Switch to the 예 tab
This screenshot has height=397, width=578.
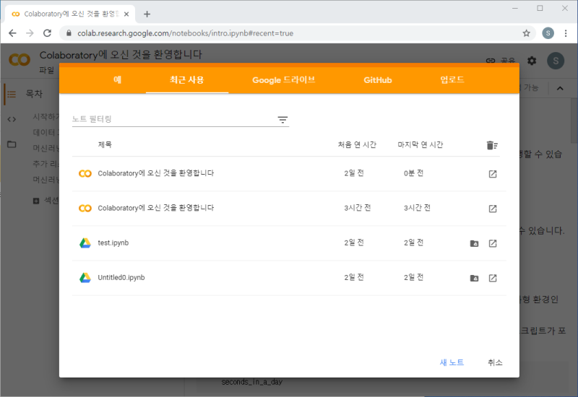pos(117,80)
